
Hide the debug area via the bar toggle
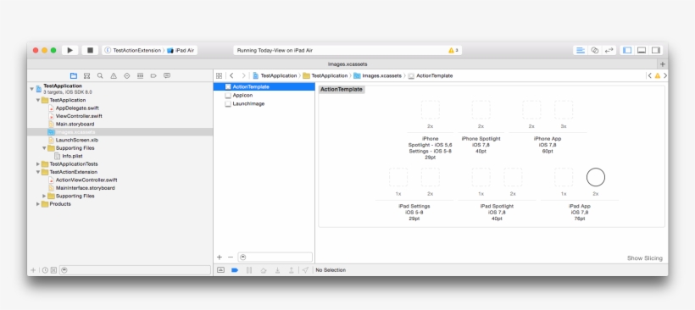pyautogui.click(x=220, y=270)
